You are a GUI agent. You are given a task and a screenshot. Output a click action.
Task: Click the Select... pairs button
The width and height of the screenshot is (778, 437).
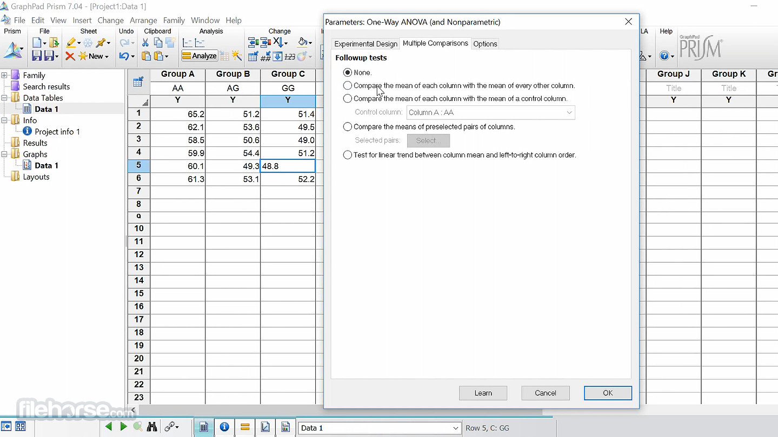(x=428, y=140)
